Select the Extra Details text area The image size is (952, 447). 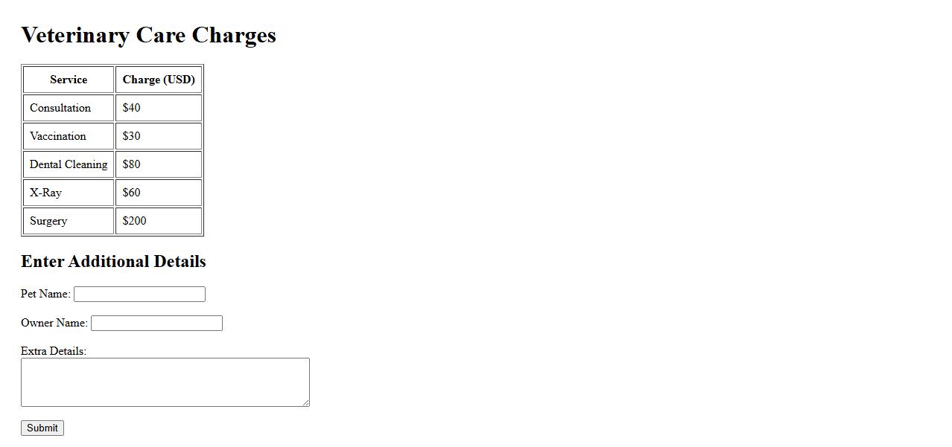[x=165, y=382]
